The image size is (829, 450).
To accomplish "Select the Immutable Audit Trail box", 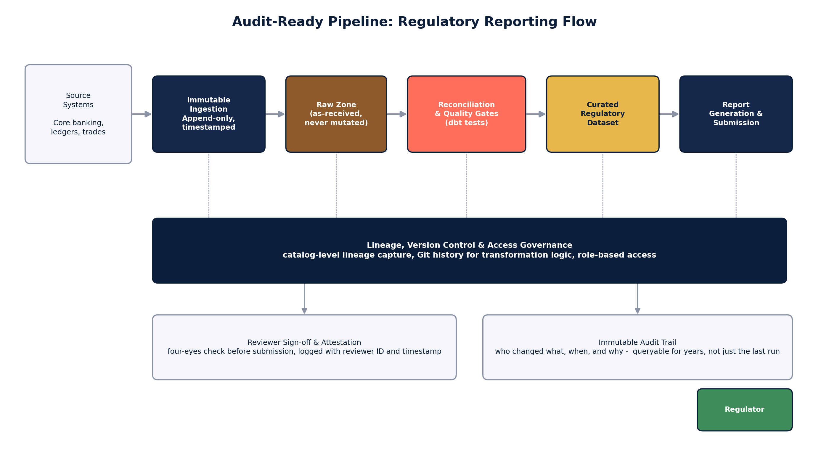I will (x=637, y=347).
